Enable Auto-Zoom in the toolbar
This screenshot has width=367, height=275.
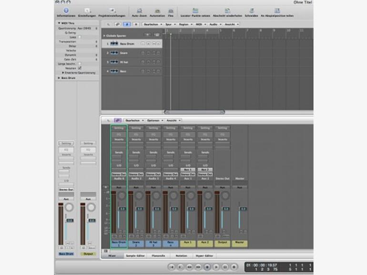click(x=140, y=10)
